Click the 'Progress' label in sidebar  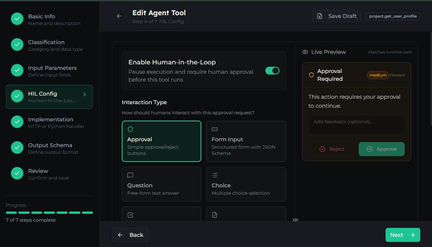point(16,205)
